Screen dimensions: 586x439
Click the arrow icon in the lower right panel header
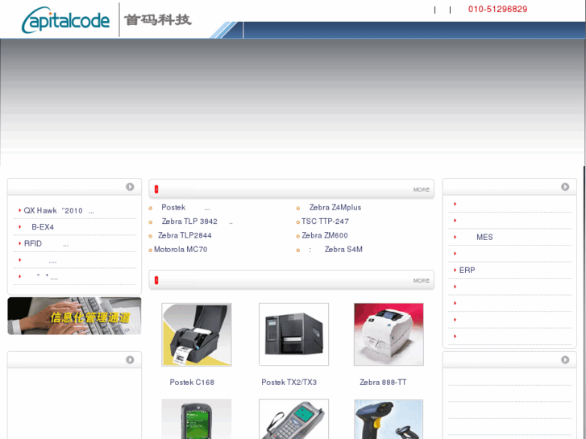(565, 359)
